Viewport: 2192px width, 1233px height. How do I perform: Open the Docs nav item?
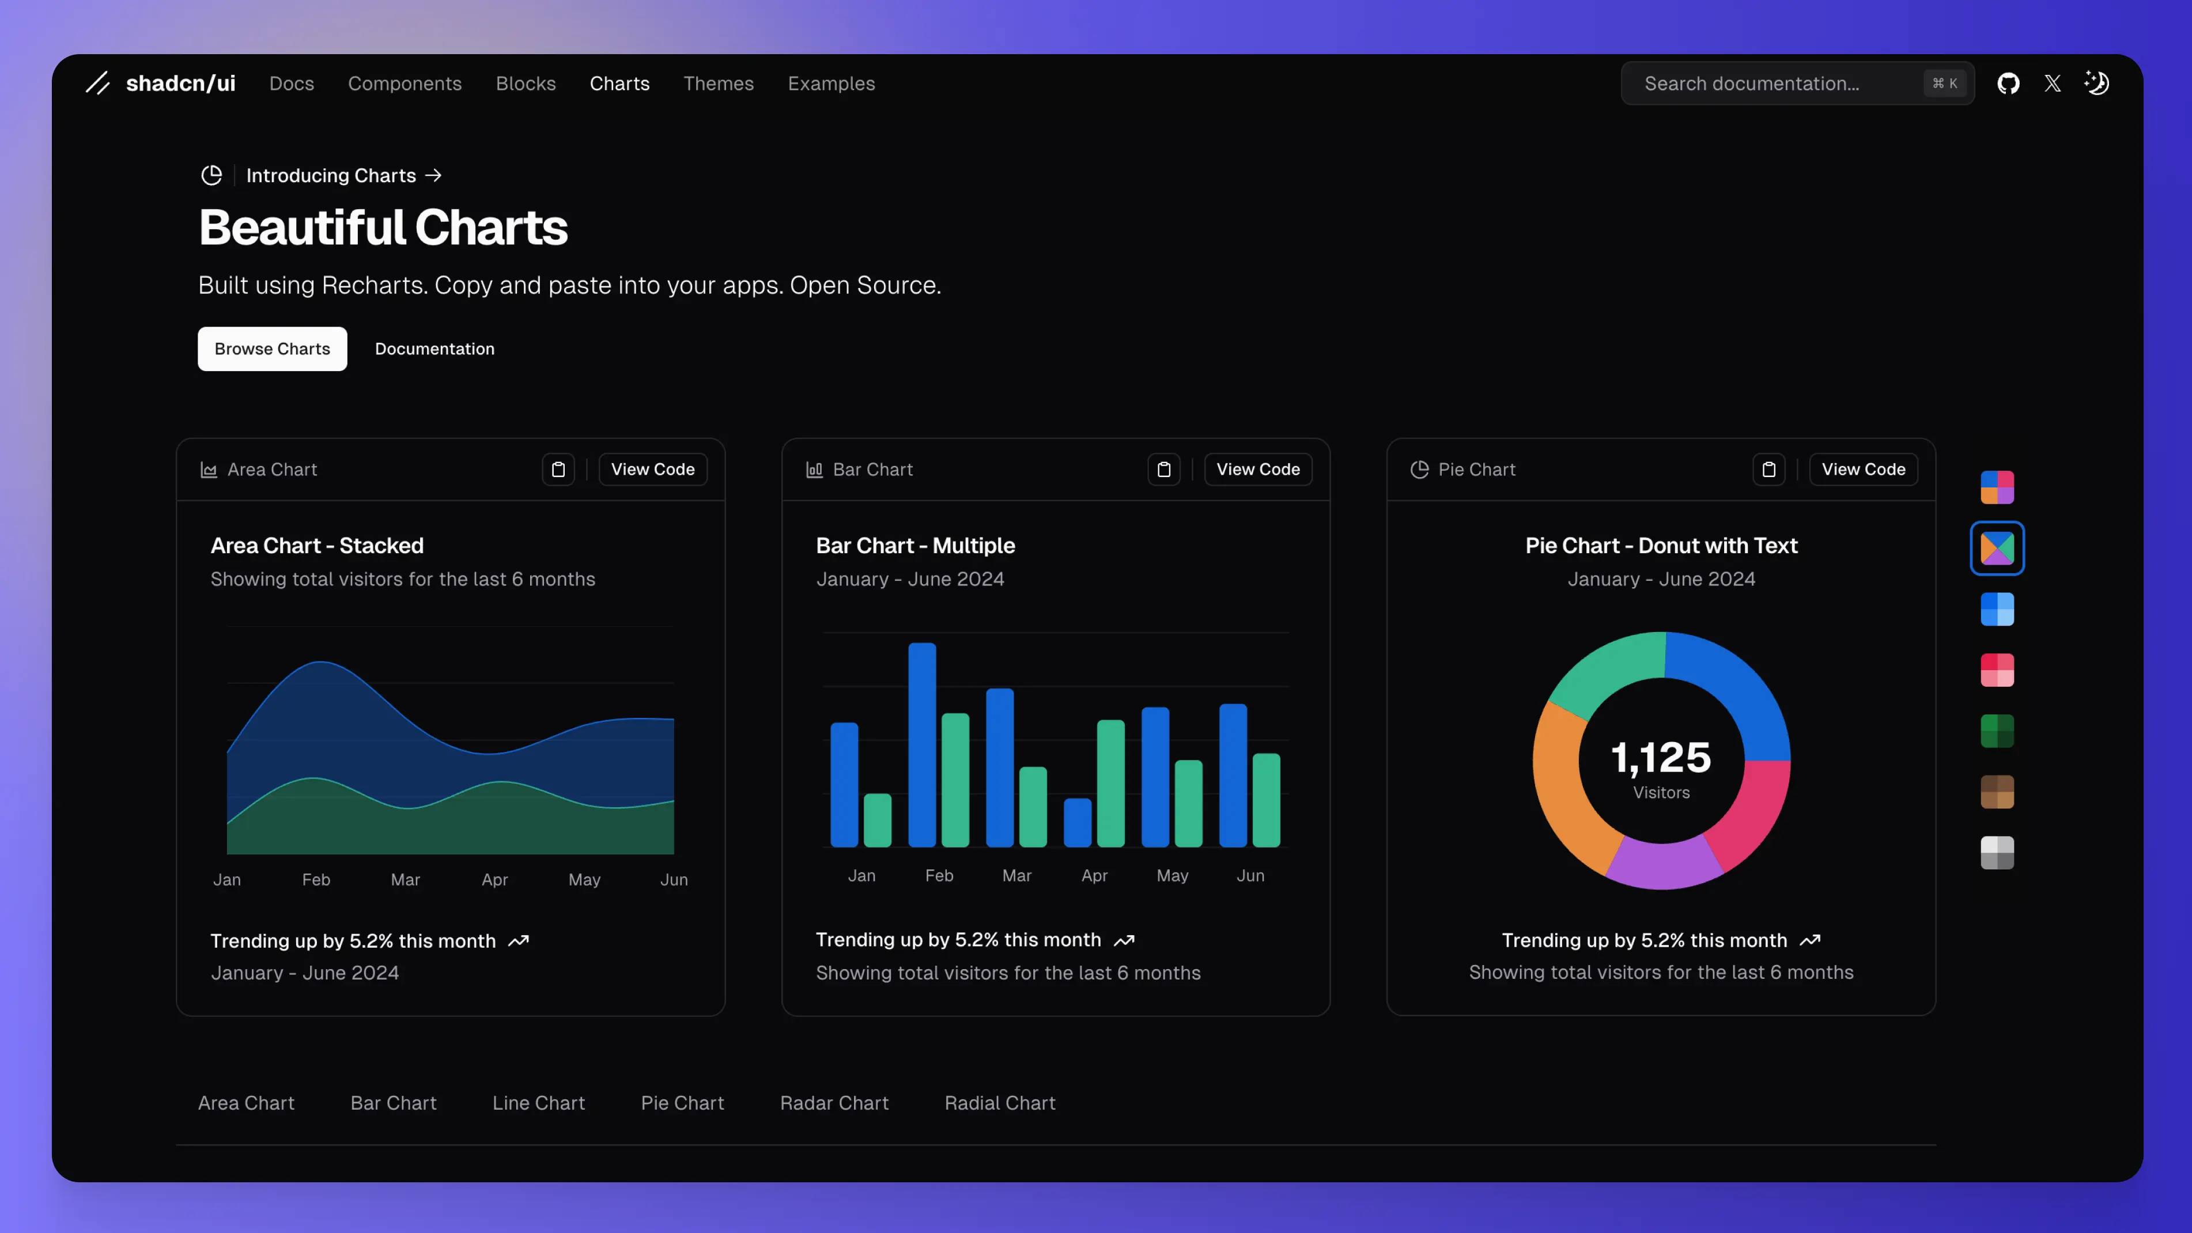tap(292, 84)
